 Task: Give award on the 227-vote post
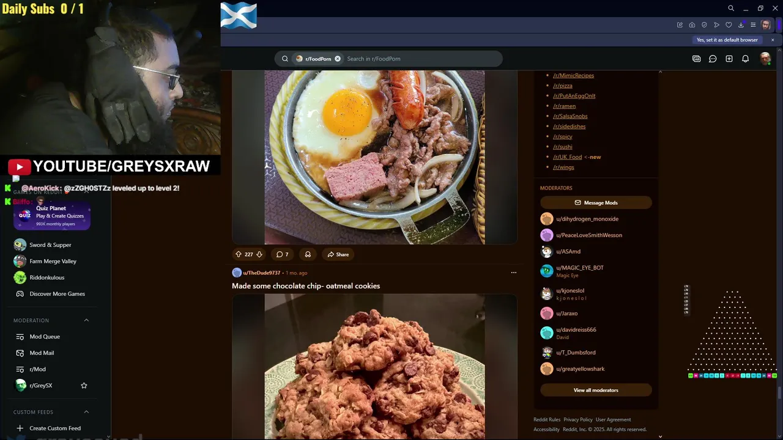click(x=308, y=254)
